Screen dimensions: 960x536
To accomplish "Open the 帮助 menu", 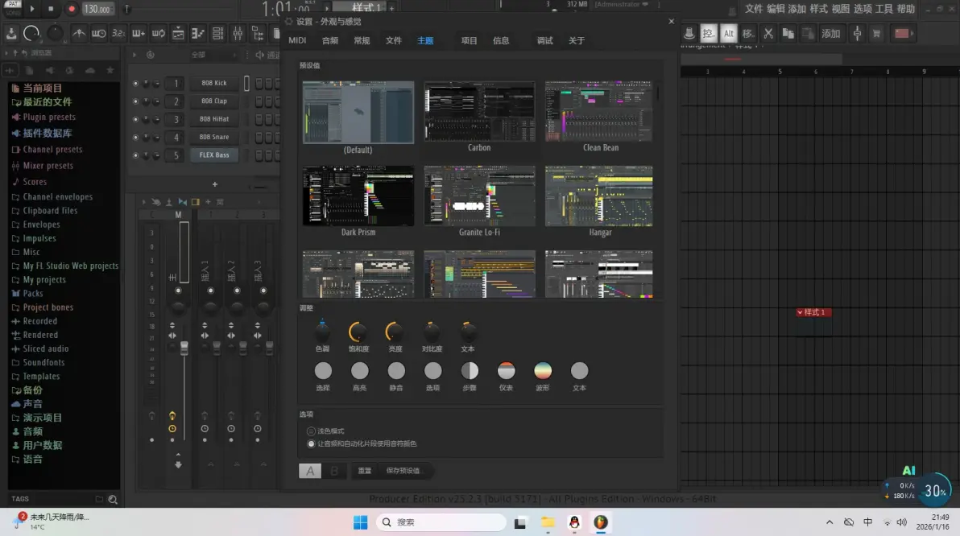I will click(905, 9).
